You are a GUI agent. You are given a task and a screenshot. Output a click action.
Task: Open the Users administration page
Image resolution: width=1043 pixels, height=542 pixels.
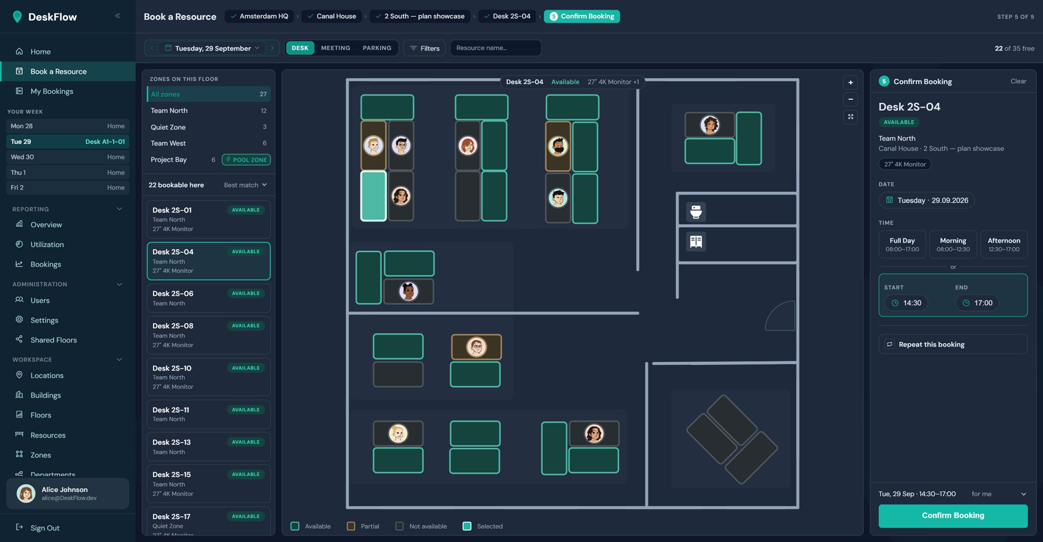pyautogui.click(x=67, y=300)
